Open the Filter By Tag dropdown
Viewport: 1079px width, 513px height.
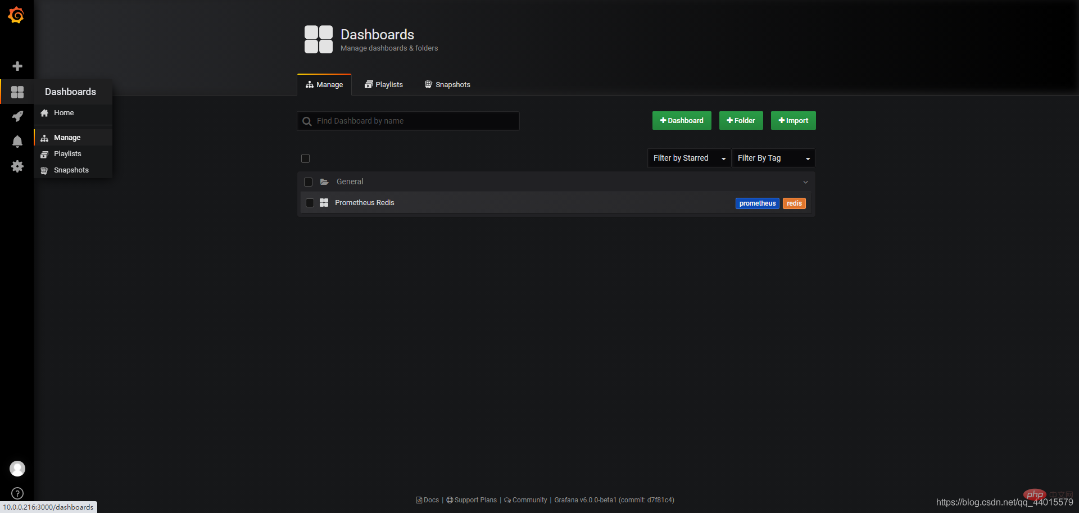pos(773,158)
